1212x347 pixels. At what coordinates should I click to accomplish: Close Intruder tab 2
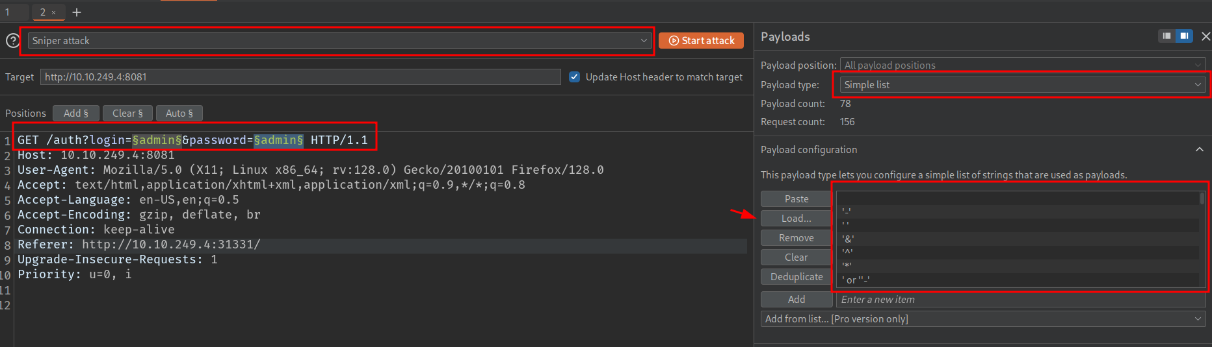54,12
